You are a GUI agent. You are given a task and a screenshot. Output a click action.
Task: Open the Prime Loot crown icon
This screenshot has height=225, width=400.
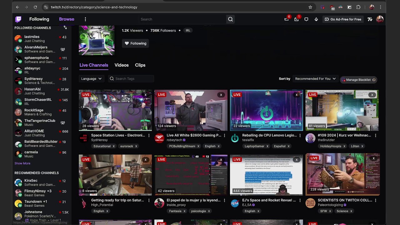coord(287,19)
